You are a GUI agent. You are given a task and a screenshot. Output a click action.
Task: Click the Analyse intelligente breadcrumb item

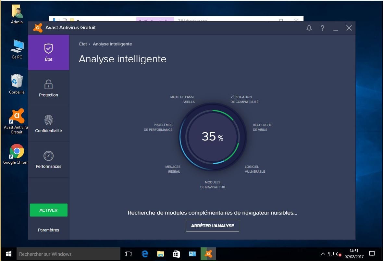pyautogui.click(x=112, y=44)
